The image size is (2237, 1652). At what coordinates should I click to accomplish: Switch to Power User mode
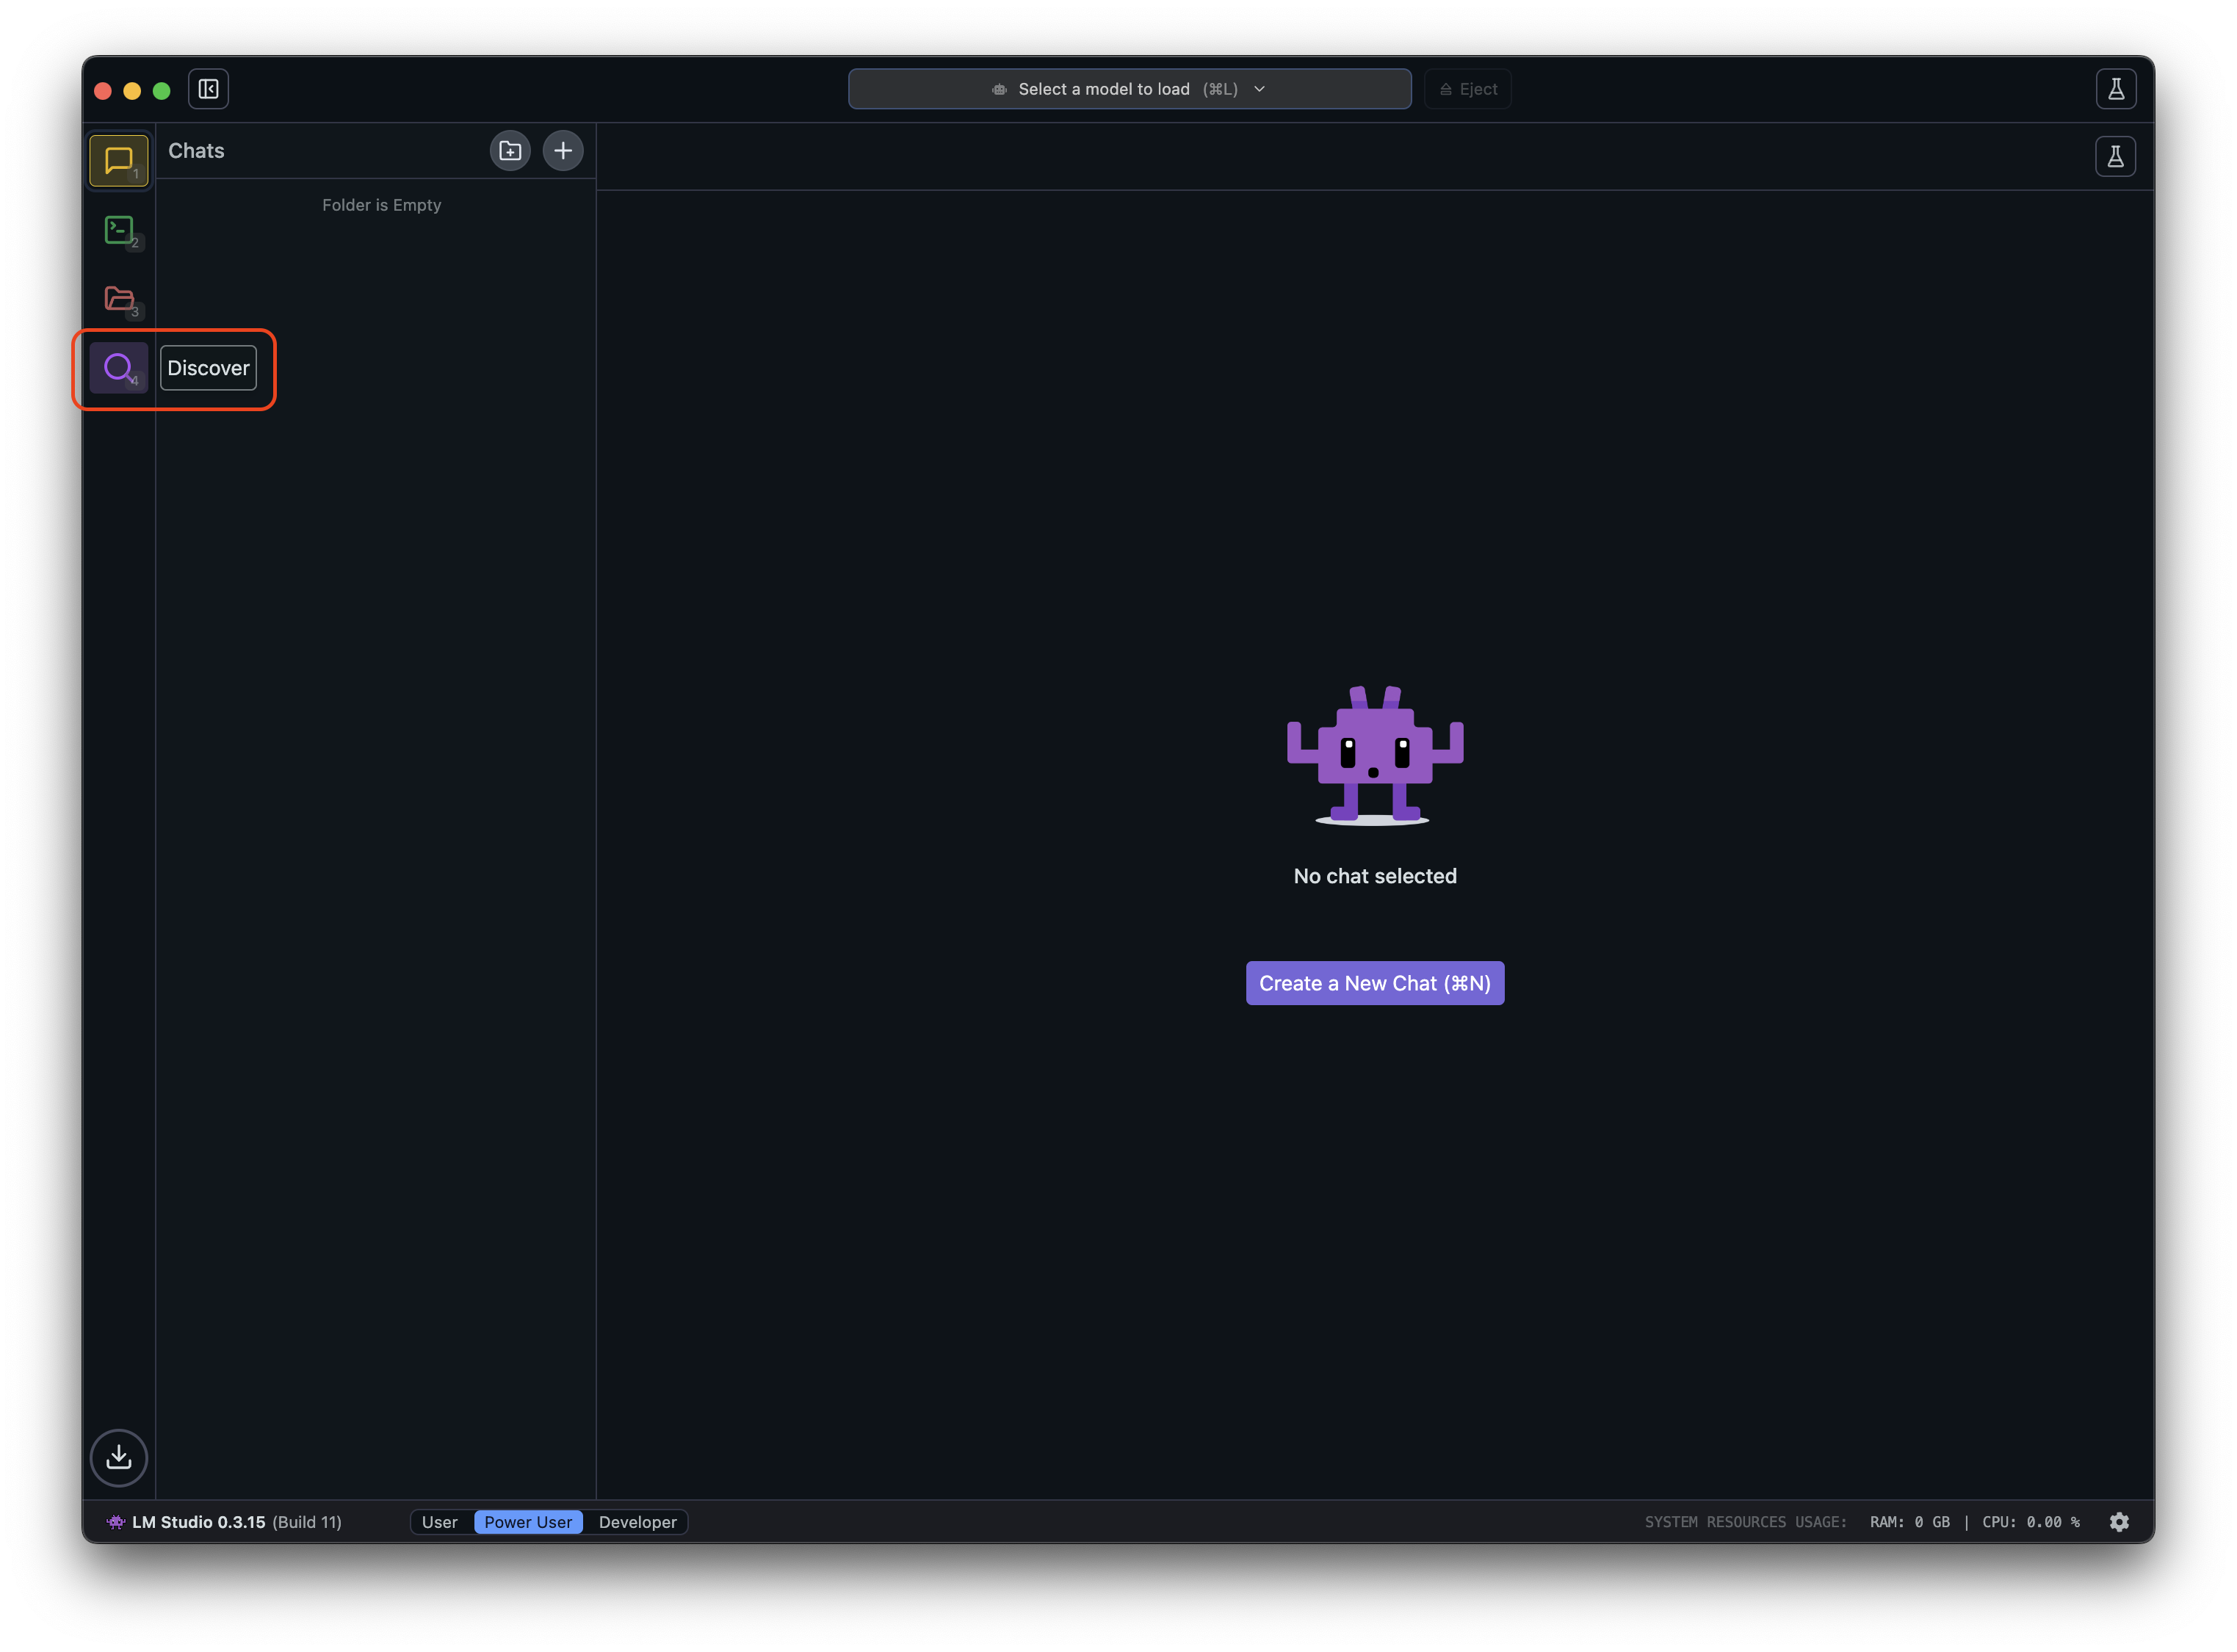[x=528, y=1521]
